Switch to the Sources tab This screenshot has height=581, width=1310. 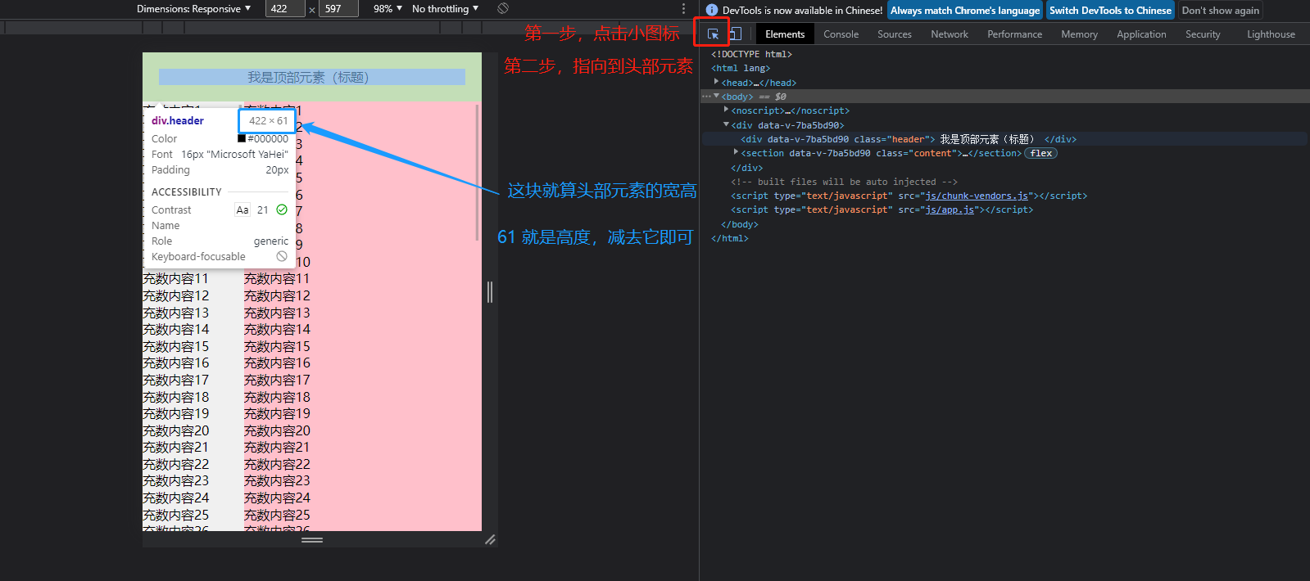coord(895,34)
